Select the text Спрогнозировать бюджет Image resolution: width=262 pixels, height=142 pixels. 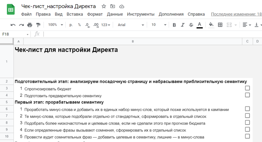[48, 89]
